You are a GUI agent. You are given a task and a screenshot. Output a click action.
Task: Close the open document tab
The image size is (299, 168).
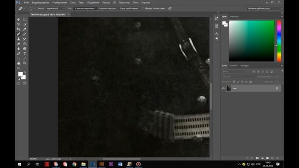click(69, 14)
